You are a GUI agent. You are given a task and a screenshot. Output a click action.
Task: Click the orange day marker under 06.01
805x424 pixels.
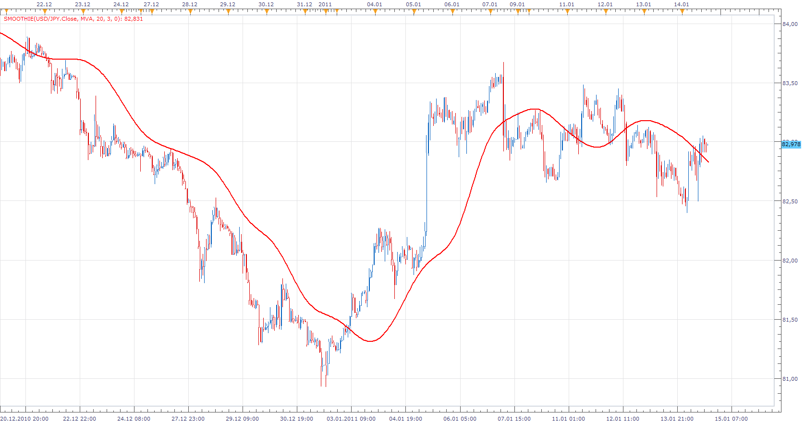[x=452, y=12]
